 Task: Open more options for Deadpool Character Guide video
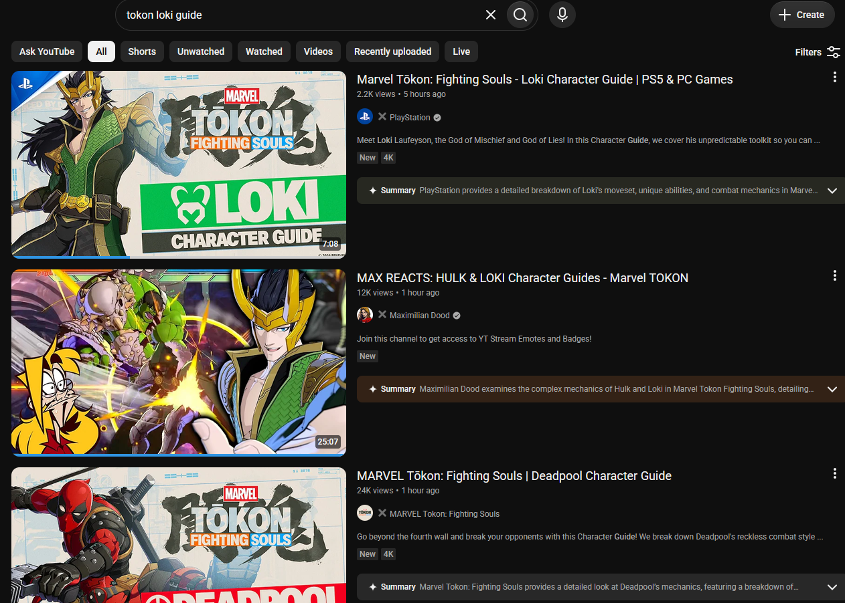pyautogui.click(x=834, y=473)
